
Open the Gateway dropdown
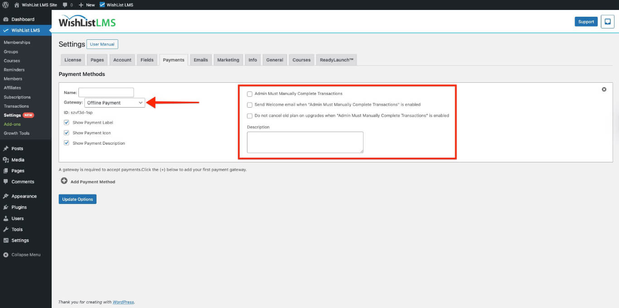[115, 103]
